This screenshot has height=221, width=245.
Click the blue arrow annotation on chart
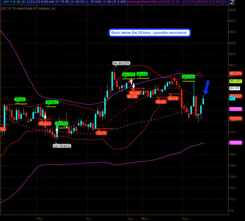tap(206, 87)
